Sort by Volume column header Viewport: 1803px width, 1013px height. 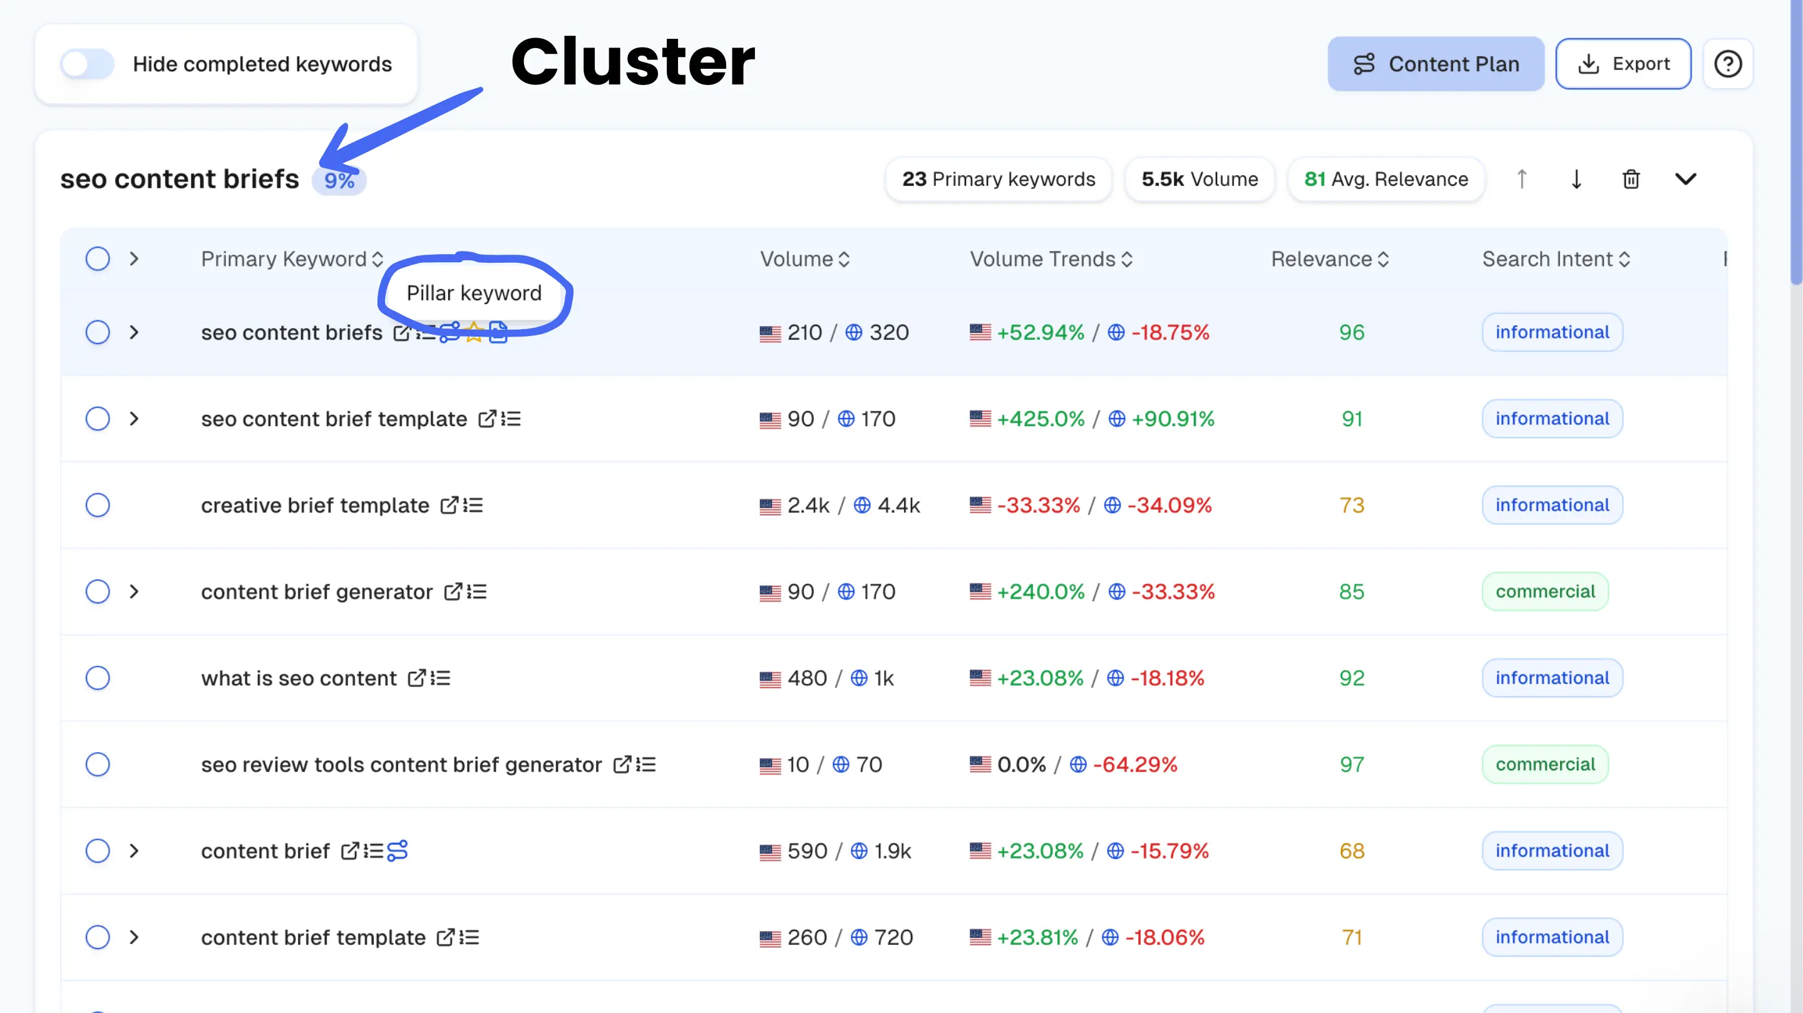pyautogui.click(x=804, y=259)
